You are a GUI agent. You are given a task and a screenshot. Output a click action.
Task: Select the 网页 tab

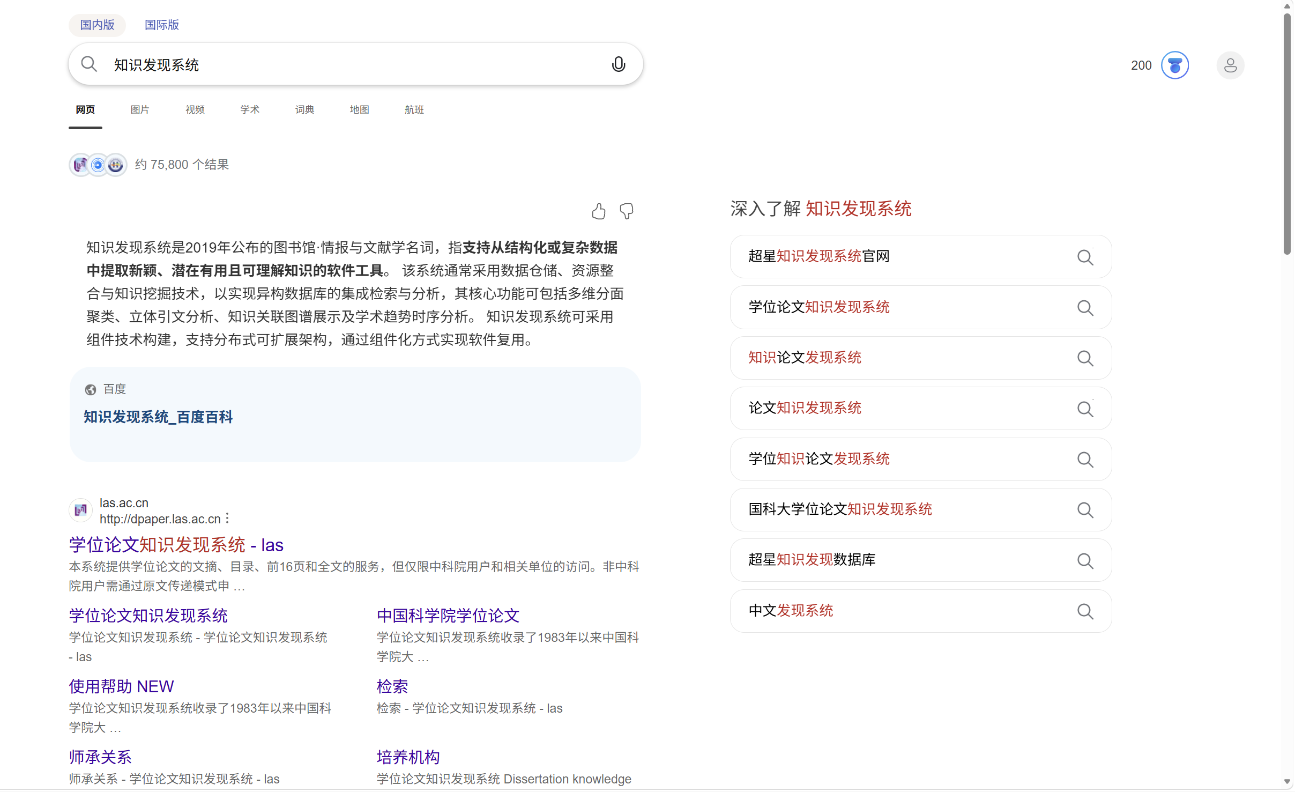click(85, 110)
